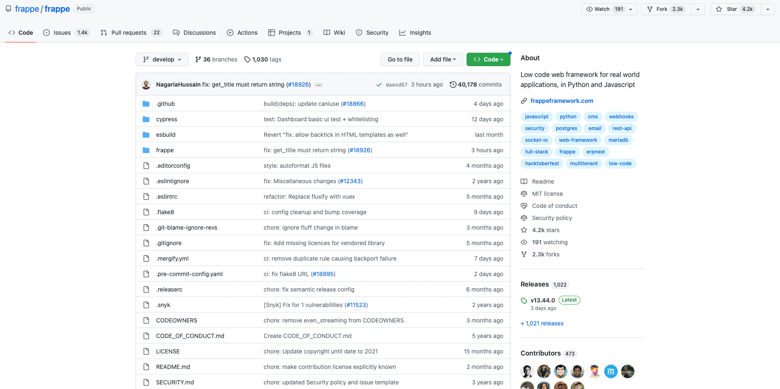Click the hacktoberfest topic tag
The image size is (780, 389).
pyautogui.click(x=542, y=164)
